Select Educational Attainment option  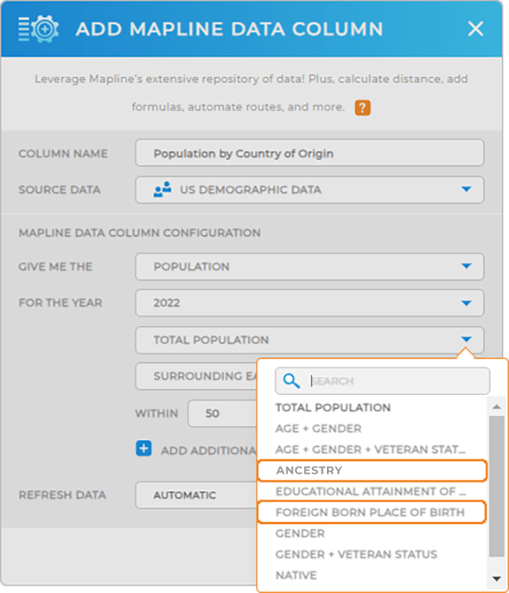click(x=370, y=491)
